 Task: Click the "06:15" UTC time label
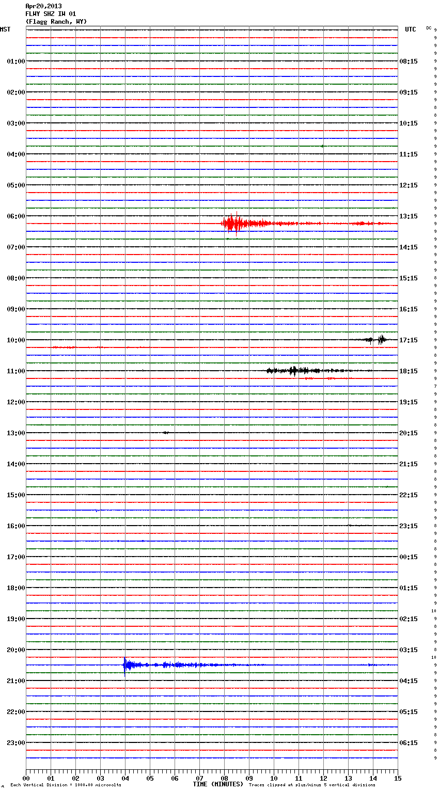(409, 743)
